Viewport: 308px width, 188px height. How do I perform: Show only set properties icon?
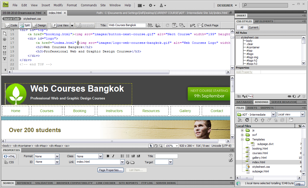pyautogui.click(x=250, y=96)
